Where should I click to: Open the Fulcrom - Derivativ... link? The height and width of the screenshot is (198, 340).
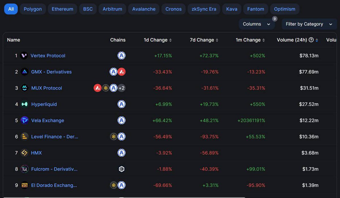point(54,169)
